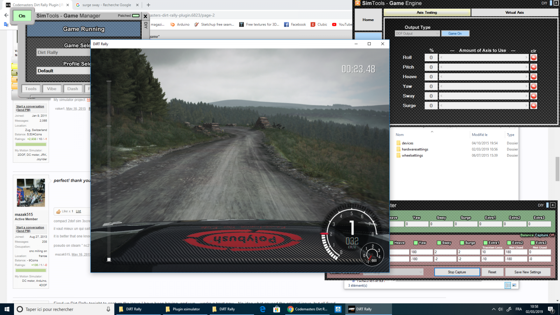
Task: Open Free textures for 3D bookmark
Action: tap(259, 24)
